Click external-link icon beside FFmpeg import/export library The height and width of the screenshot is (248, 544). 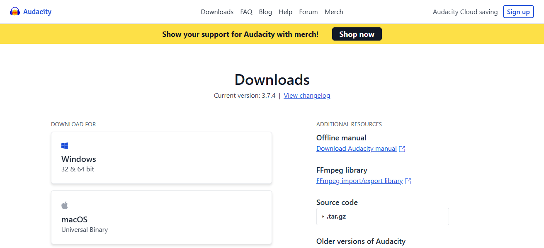point(408,181)
